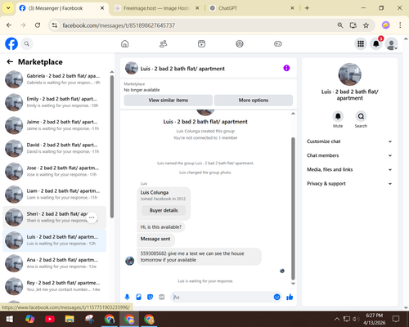Expand Chat members section
The width and height of the screenshot is (409, 327).
(349, 155)
